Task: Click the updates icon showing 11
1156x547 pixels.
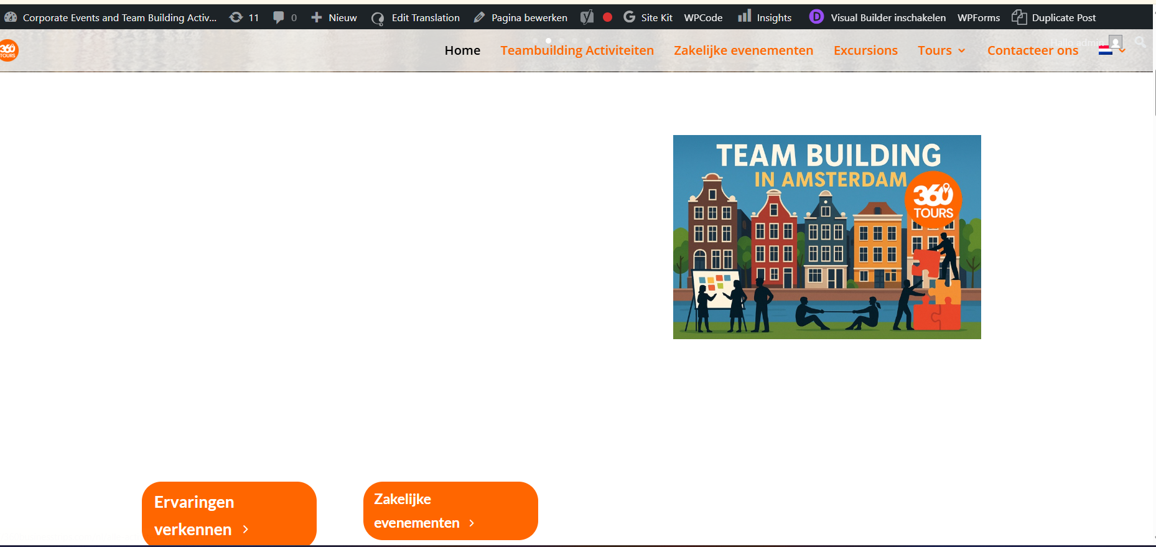Action: 244,17
